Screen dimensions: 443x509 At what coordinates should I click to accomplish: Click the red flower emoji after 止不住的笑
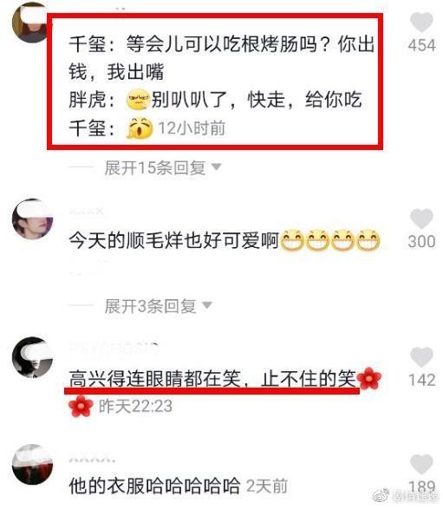click(x=369, y=378)
